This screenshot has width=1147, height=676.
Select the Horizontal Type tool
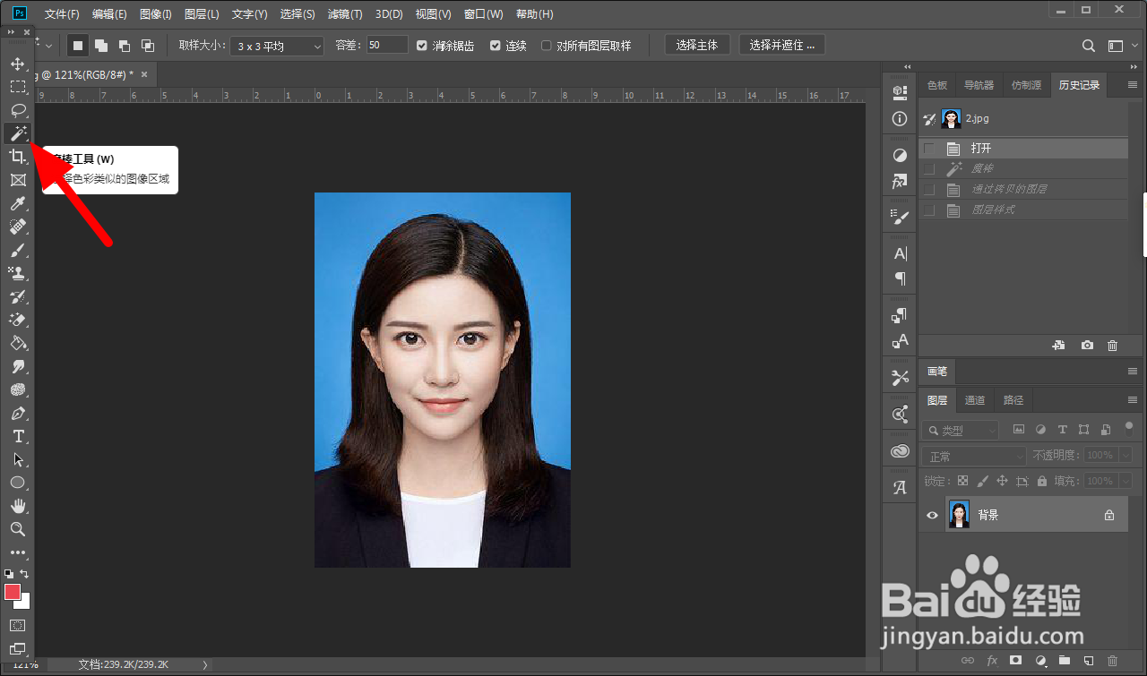(x=17, y=436)
